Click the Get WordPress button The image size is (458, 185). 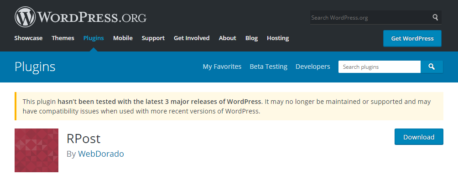click(x=412, y=39)
